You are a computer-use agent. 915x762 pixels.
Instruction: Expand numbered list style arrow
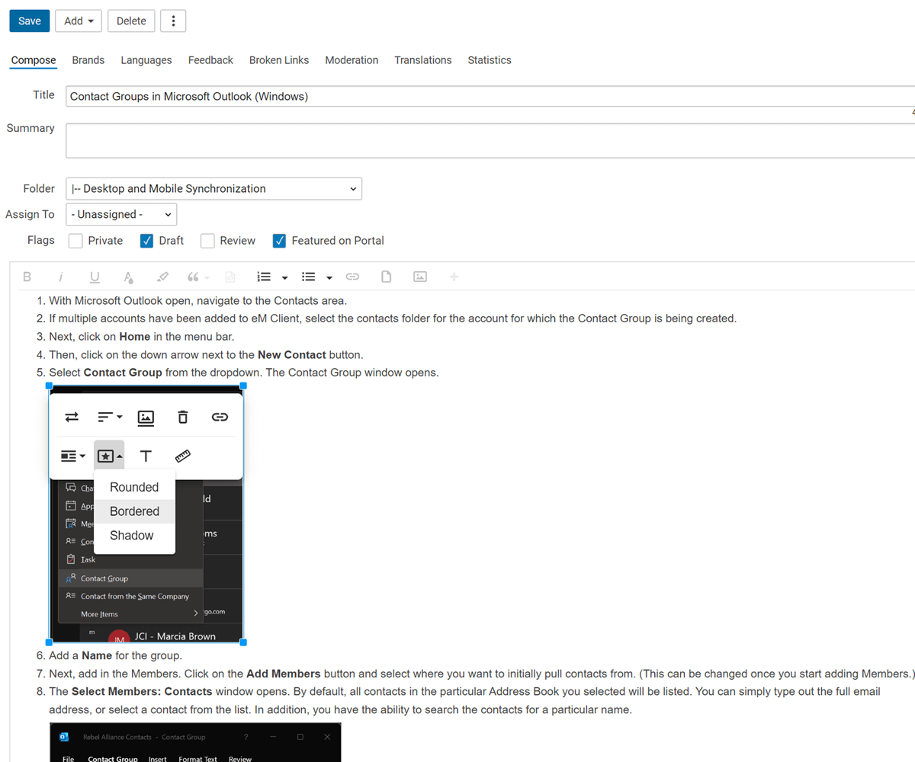click(x=284, y=277)
